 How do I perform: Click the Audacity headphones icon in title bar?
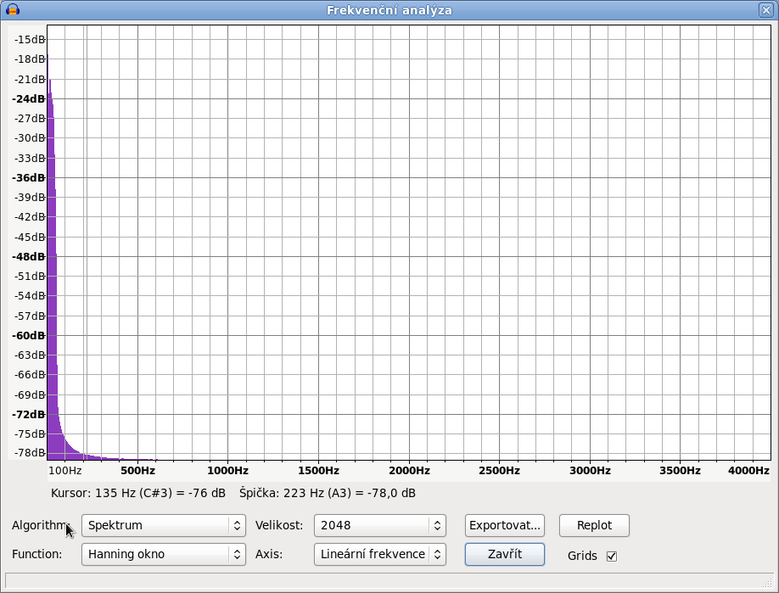13,9
